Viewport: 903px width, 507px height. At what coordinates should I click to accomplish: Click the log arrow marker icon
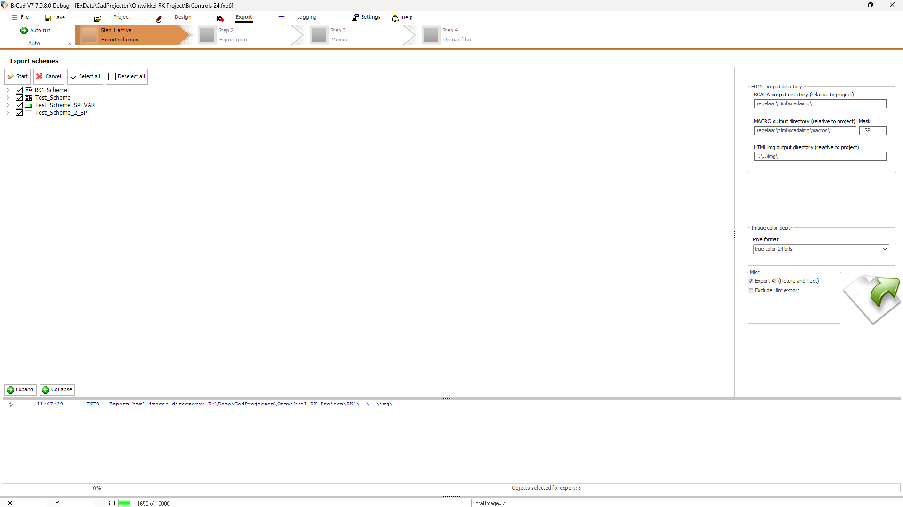(11, 404)
